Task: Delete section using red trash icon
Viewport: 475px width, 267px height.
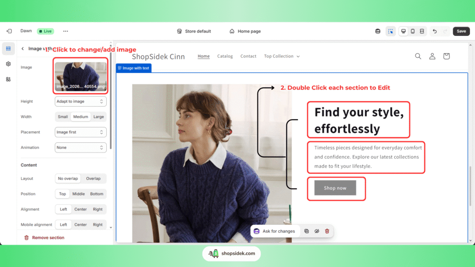Action: point(327,231)
